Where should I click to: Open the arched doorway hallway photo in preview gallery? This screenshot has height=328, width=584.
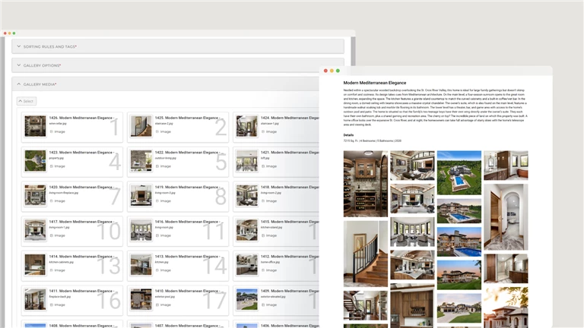506,217
